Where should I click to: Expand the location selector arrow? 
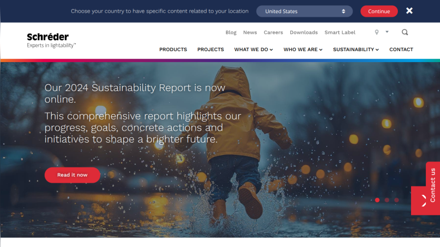(x=387, y=32)
